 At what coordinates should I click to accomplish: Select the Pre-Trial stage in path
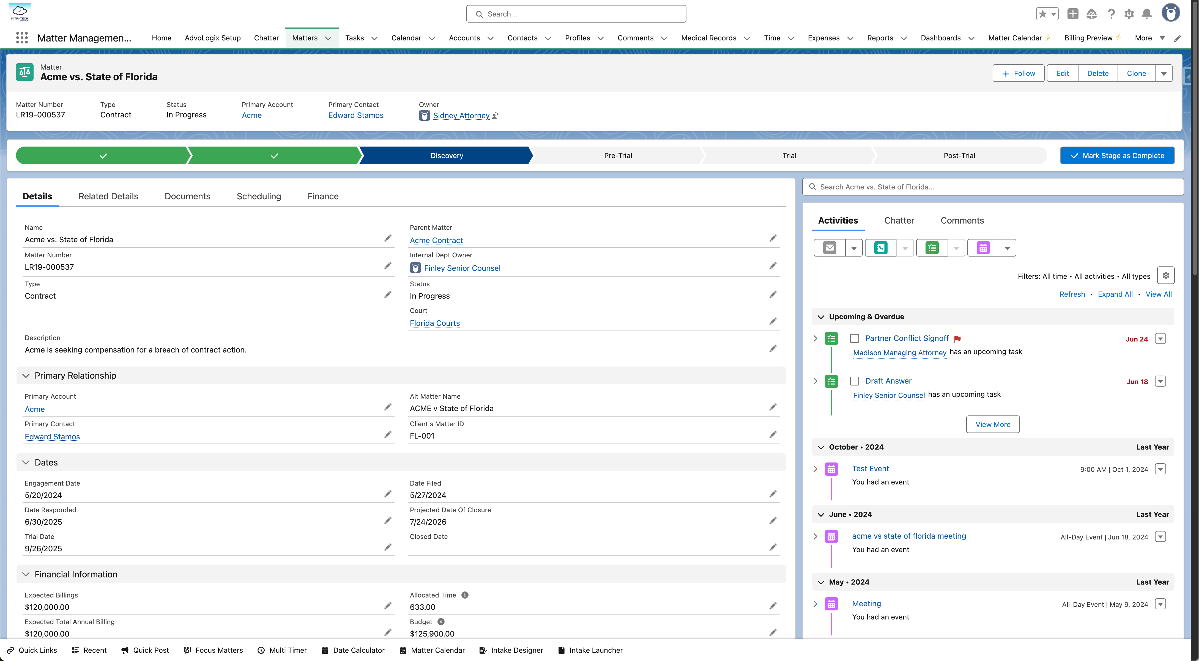618,155
